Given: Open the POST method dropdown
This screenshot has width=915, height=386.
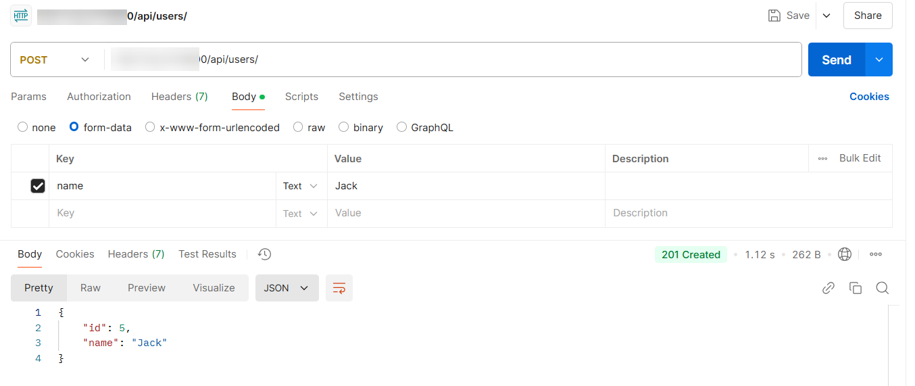Looking at the screenshot, I should click(55, 59).
